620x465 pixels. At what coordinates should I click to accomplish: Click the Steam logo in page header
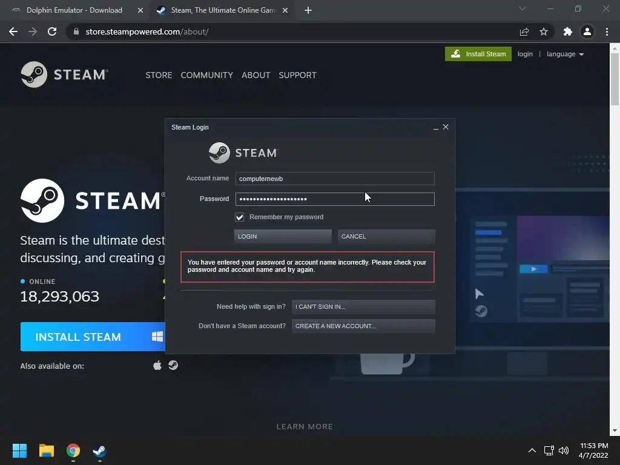click(64, 74)
